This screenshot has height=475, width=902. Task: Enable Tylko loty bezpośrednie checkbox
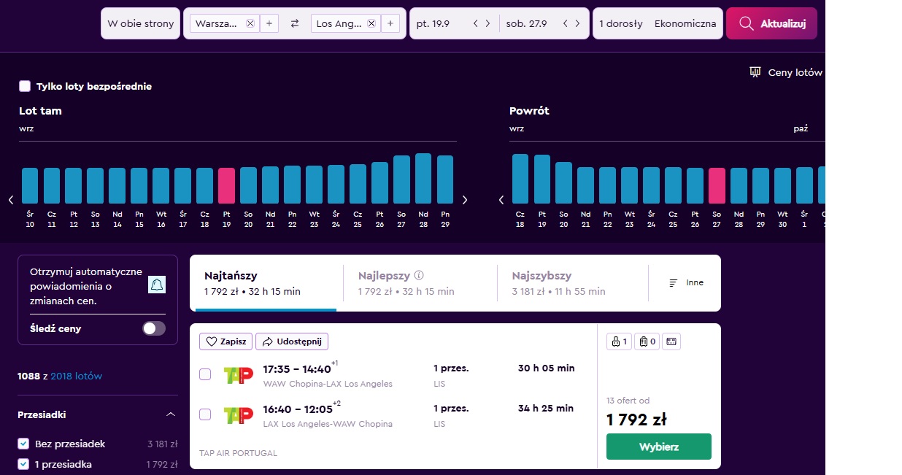point(25,86)
